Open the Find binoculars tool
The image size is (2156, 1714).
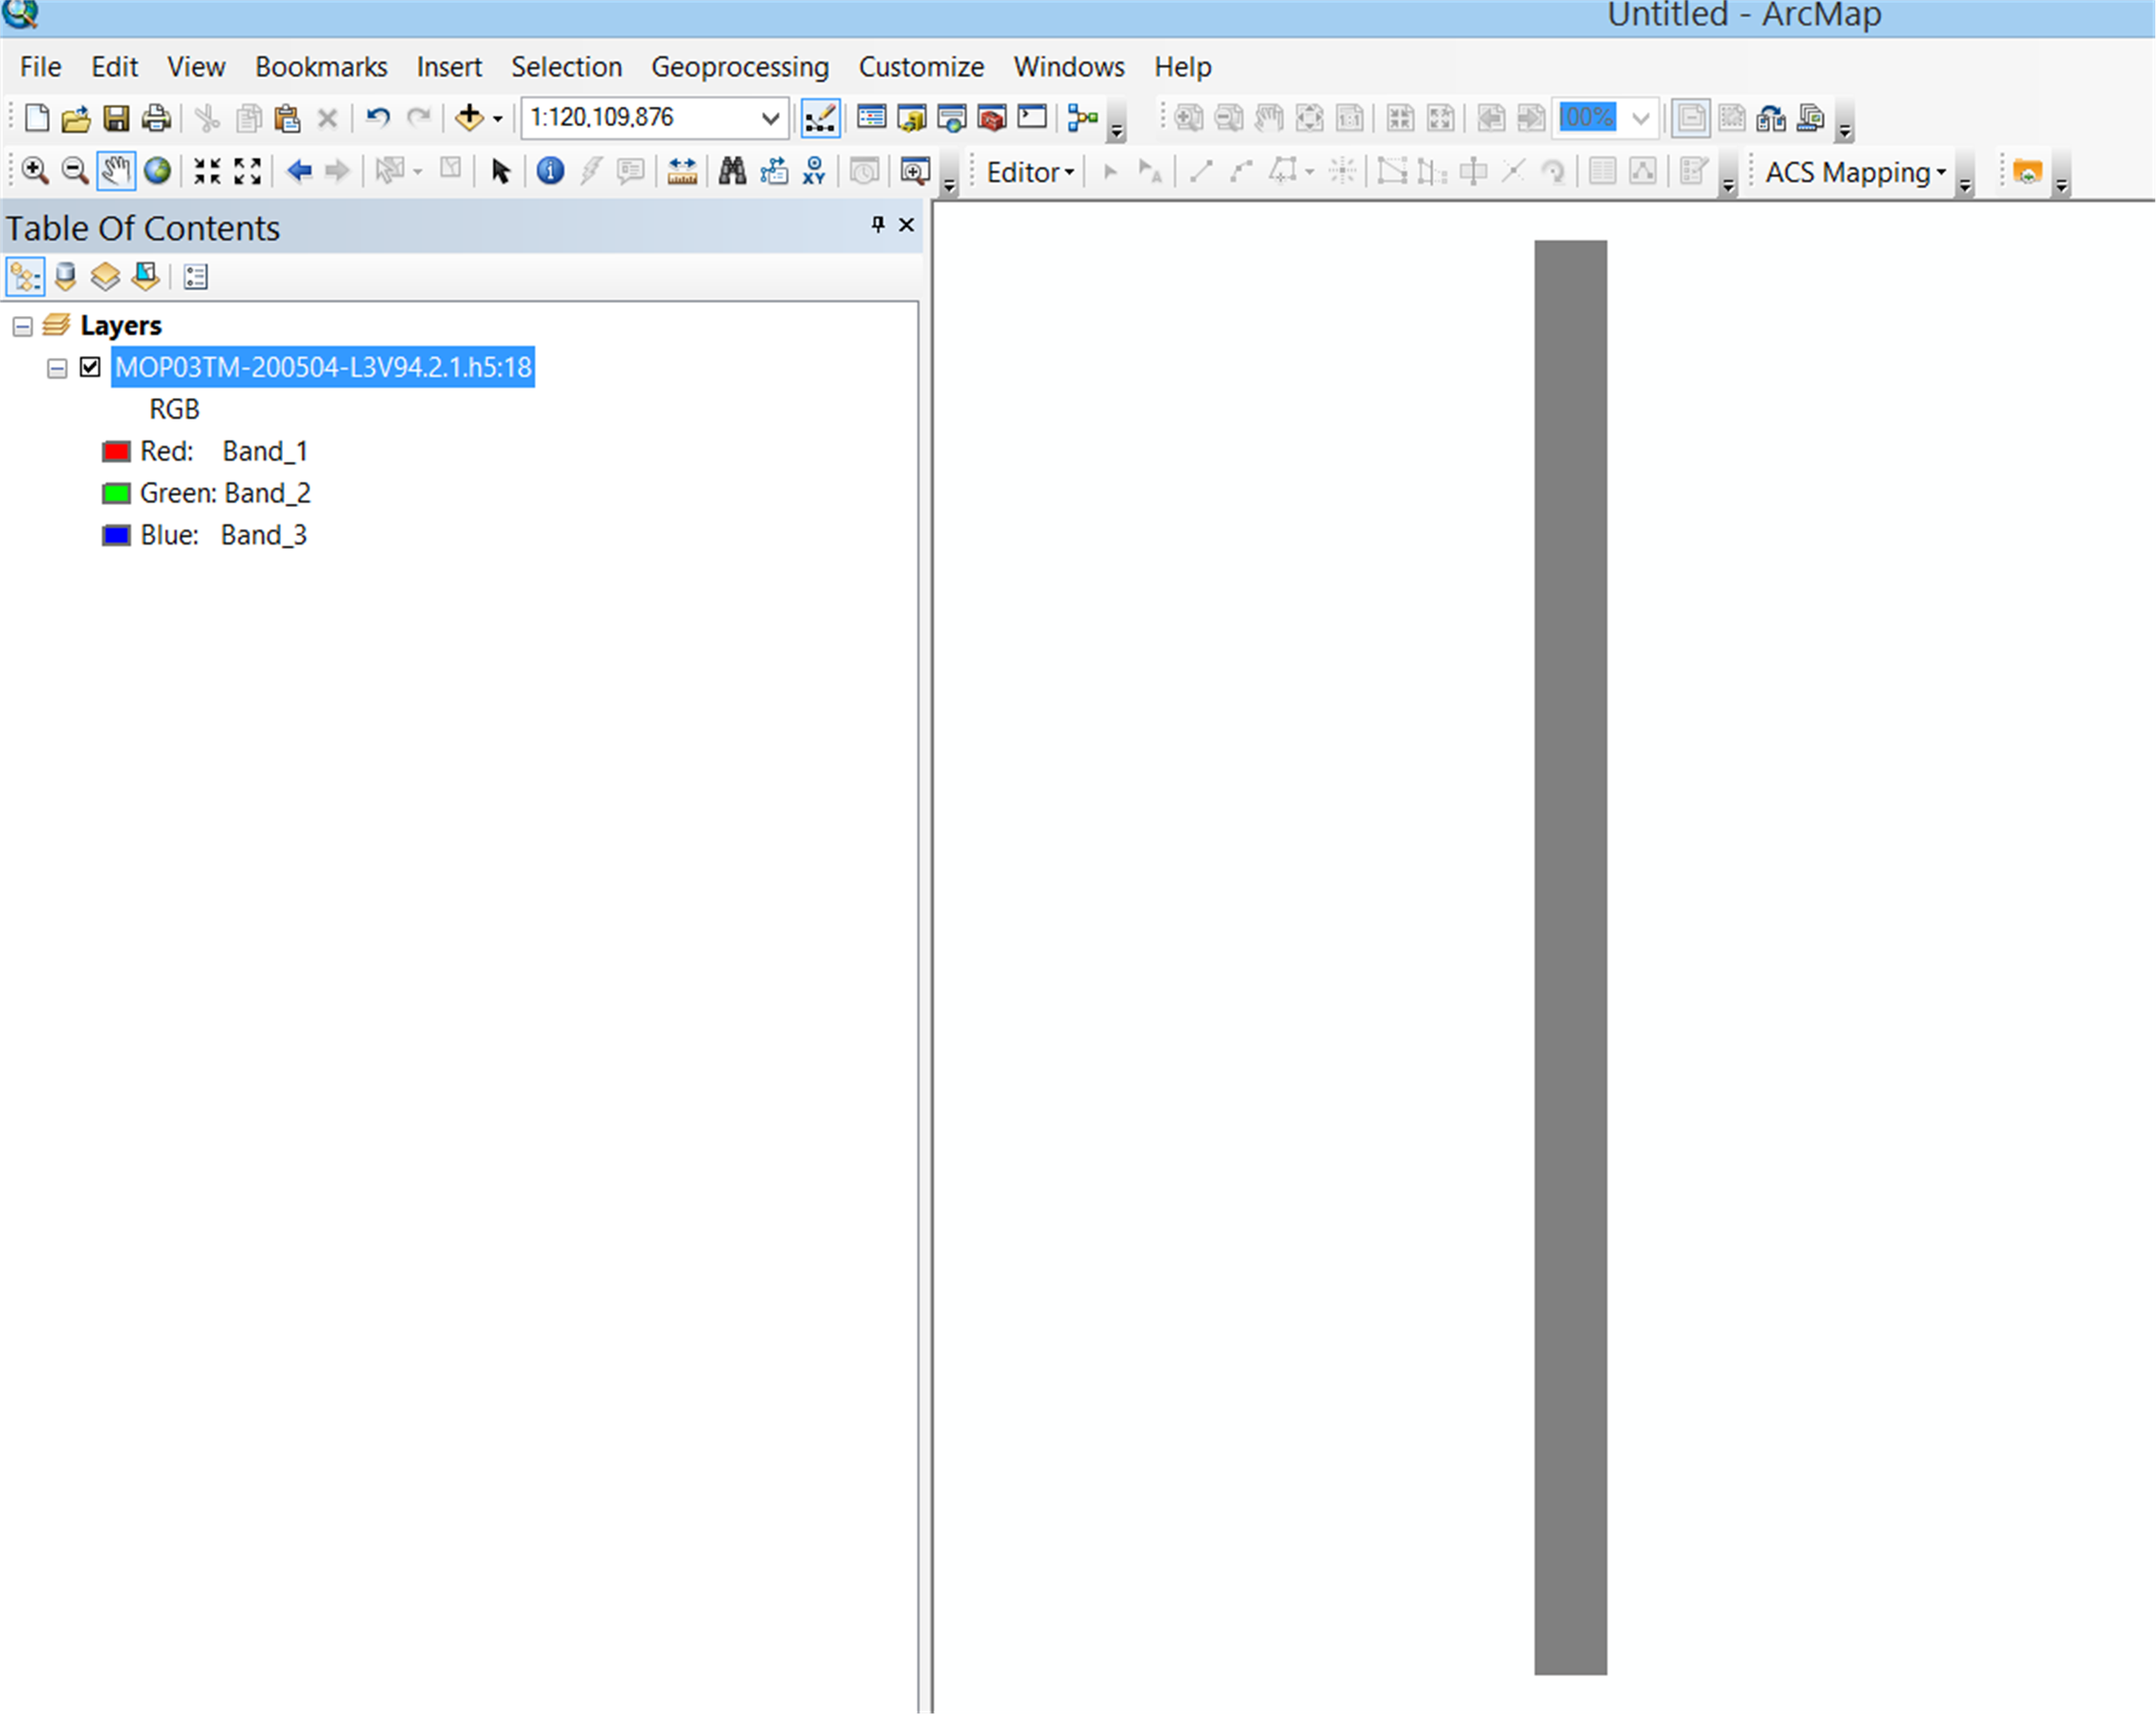tap(732, 171)
